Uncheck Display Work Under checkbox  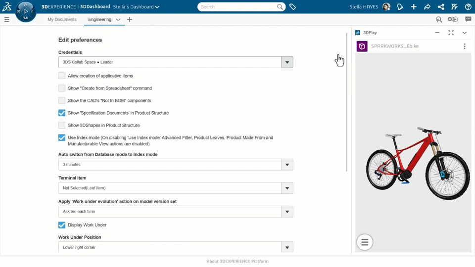coord(62,225)
